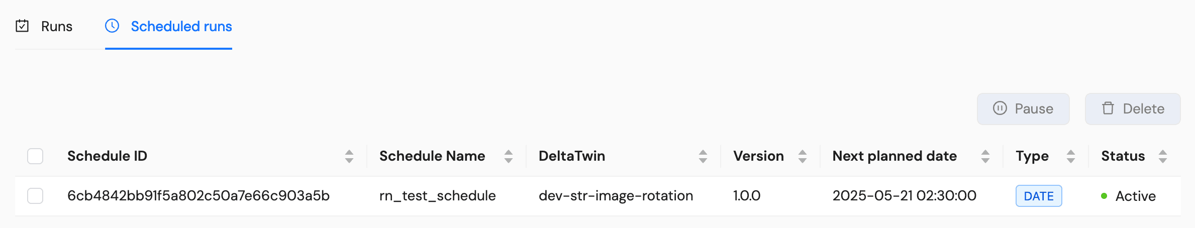
Task: Sort by Type column arrows
Action: 1071,156
